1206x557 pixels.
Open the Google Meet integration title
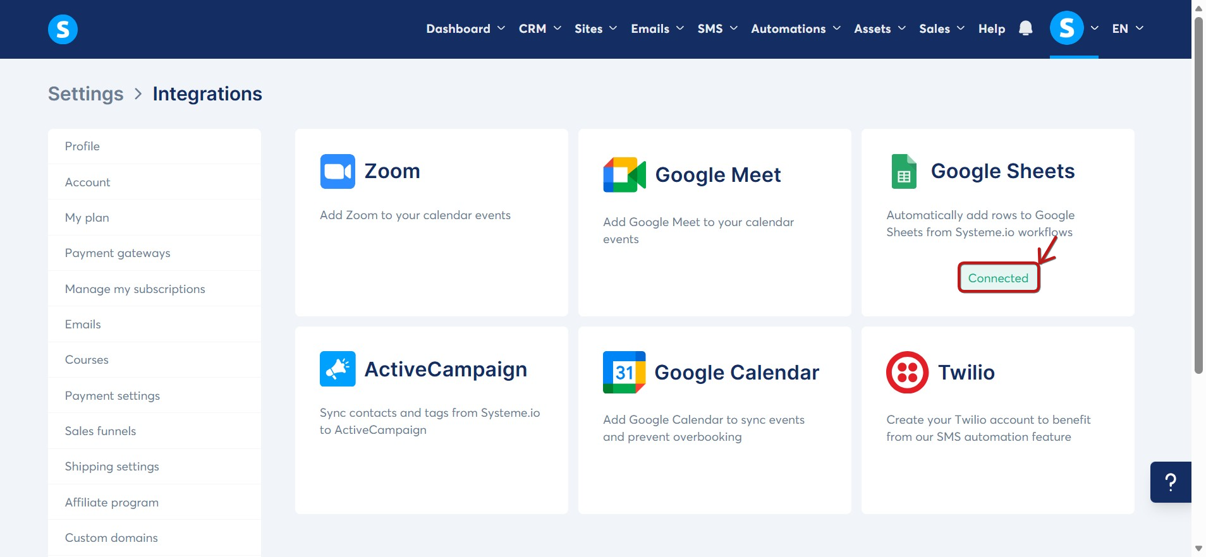718,175
